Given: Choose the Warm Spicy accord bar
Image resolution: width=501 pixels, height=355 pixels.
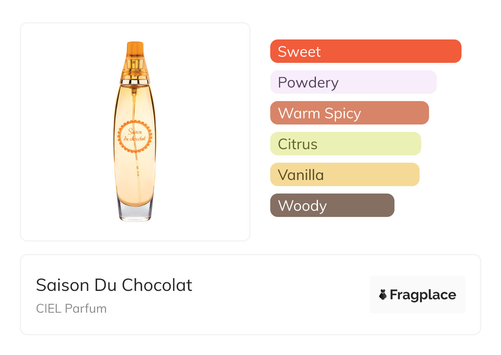Looking at the screenshot, I should [x=349, y=113].
